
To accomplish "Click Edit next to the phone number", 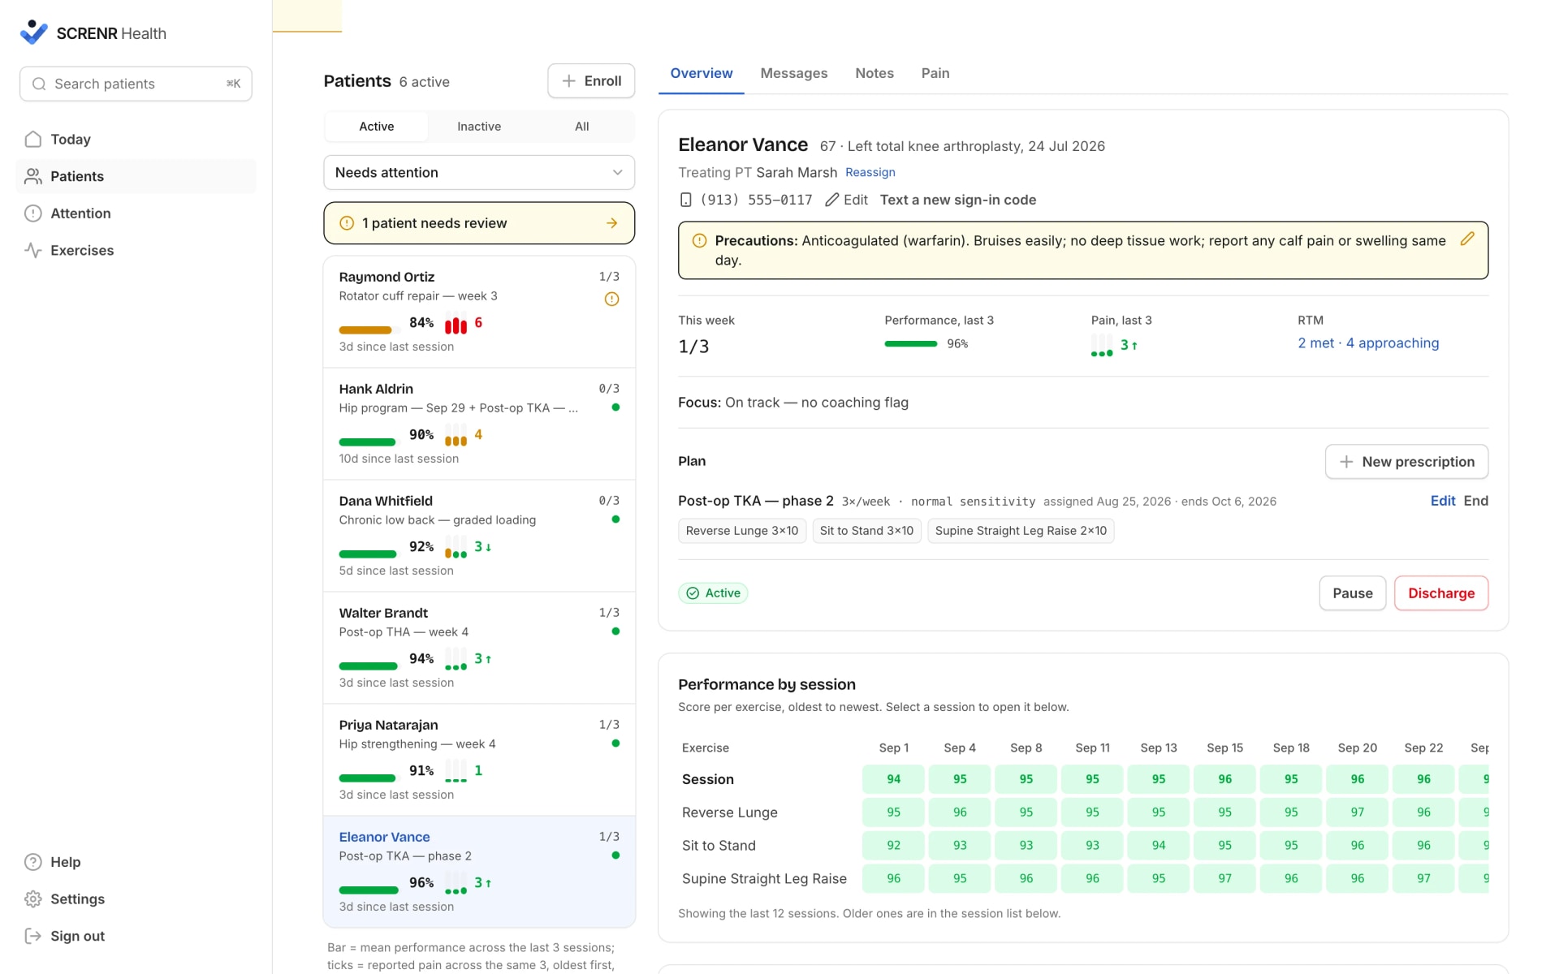I will (x=847, y=200).
